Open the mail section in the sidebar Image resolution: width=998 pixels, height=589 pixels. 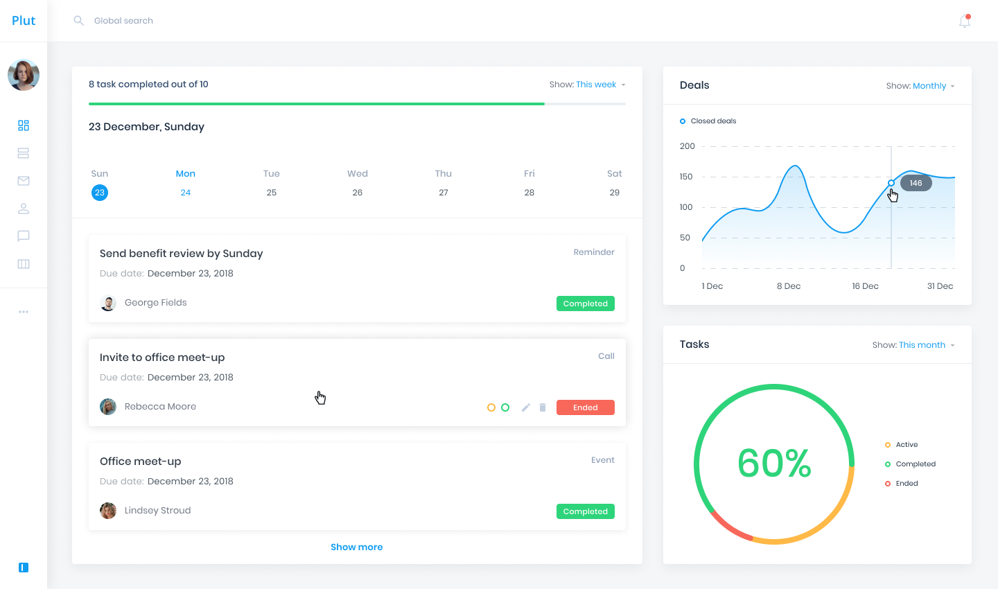click(24, 181)
